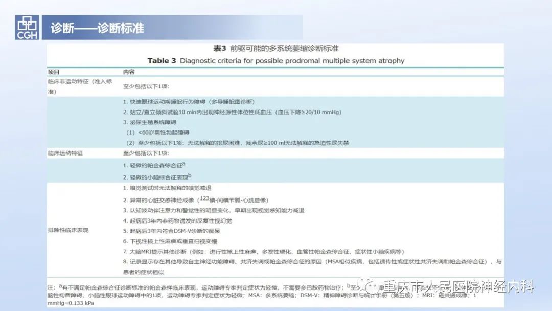Click the 排除性临床表现 row label
This screenshot has width=552, height=311.
[68, 230]
